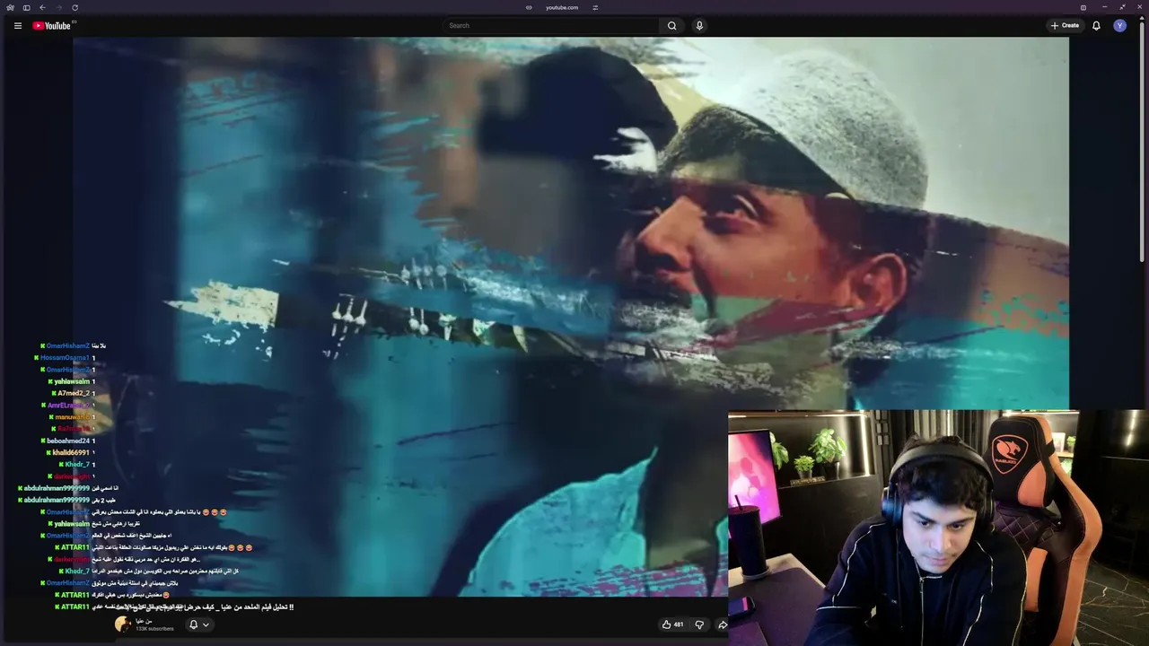Click chat username 'beboahmed24'
1149x646 pixels.
coord(68,441)
